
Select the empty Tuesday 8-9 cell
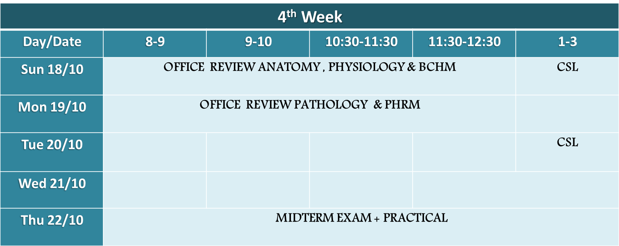[x=155, y=152]
